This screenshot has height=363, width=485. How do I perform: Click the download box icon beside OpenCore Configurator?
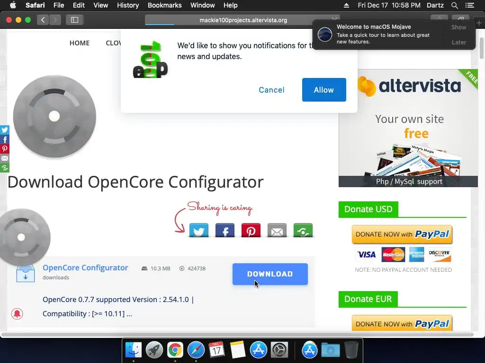coord(26,273)
